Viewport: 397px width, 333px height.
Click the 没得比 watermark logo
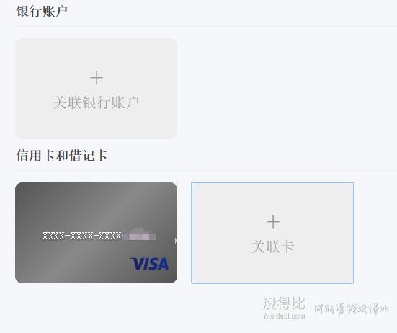point(284,303)
